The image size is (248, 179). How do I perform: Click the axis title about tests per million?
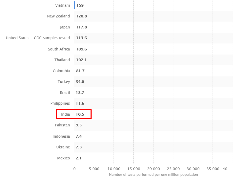[154, 175]
